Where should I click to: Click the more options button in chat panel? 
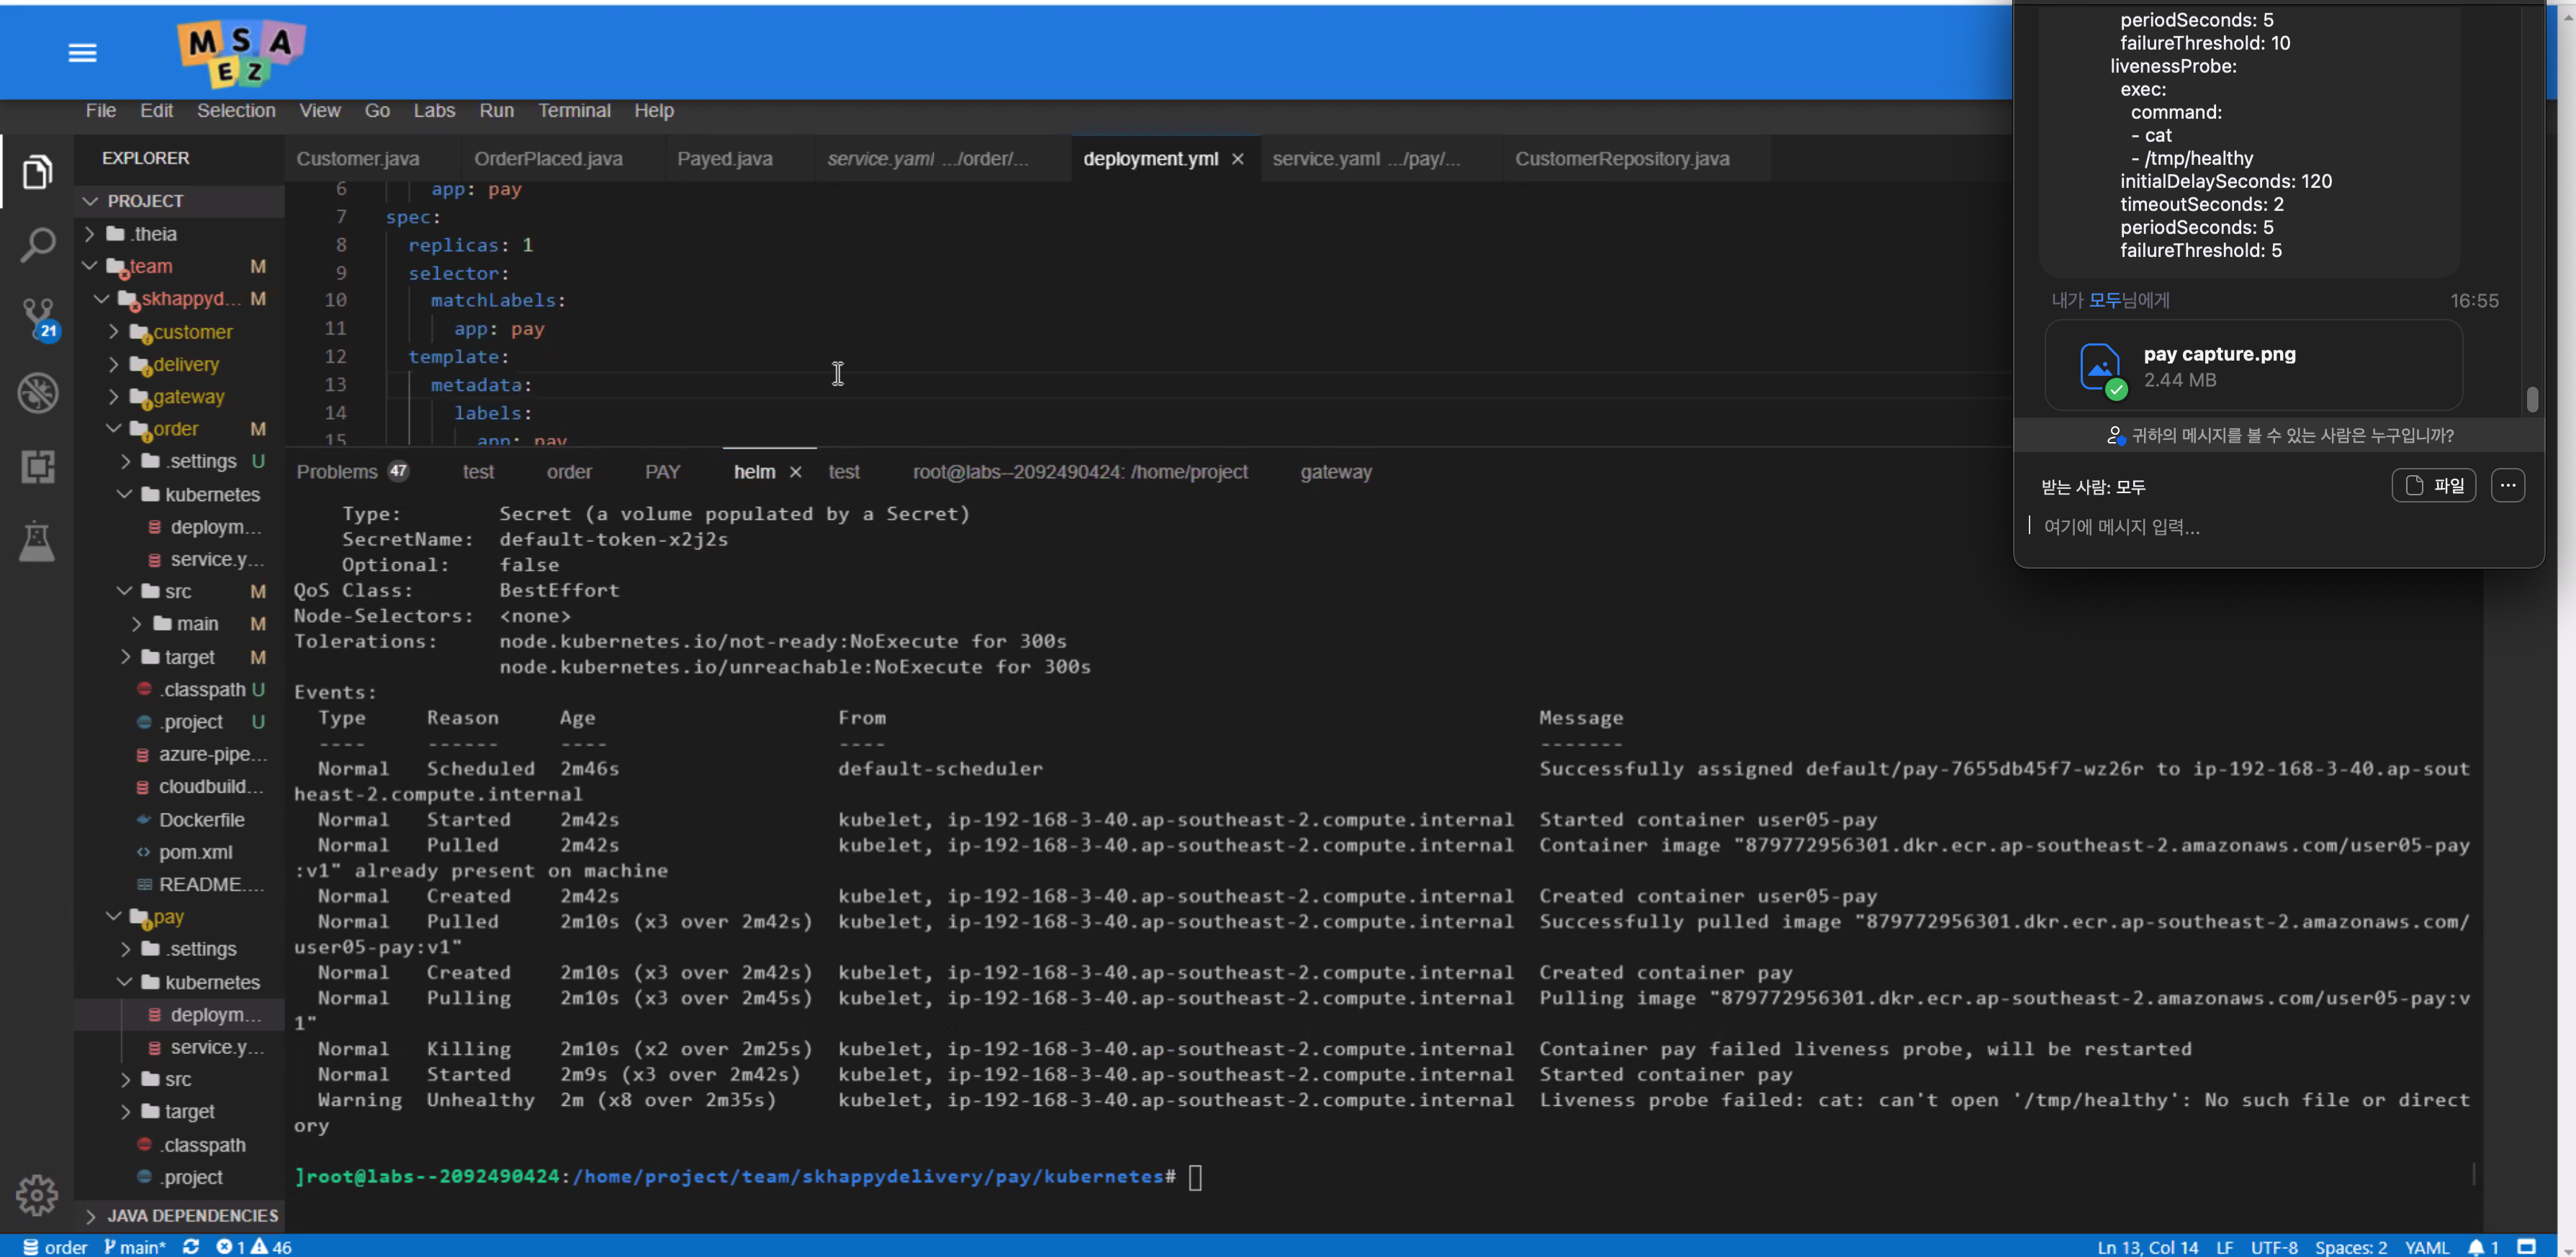pyautogui.click(x=2508, y=485)
